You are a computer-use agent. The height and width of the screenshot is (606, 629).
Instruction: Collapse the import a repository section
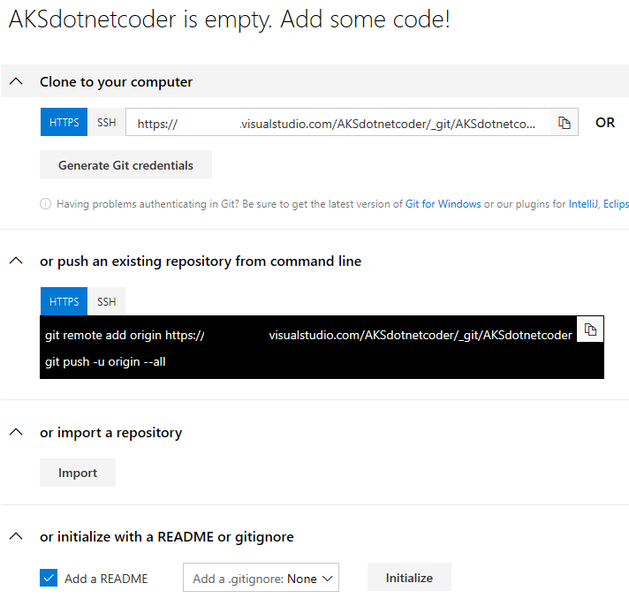[x=16, y=432]
